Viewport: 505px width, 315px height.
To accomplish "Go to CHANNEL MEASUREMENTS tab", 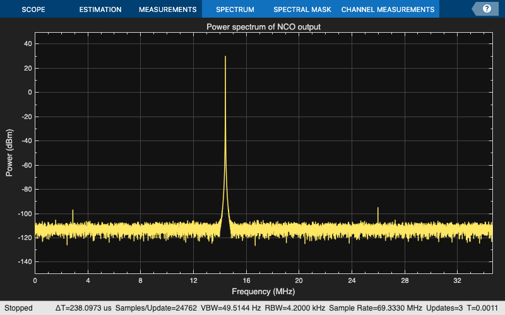I will coord(388,9).
